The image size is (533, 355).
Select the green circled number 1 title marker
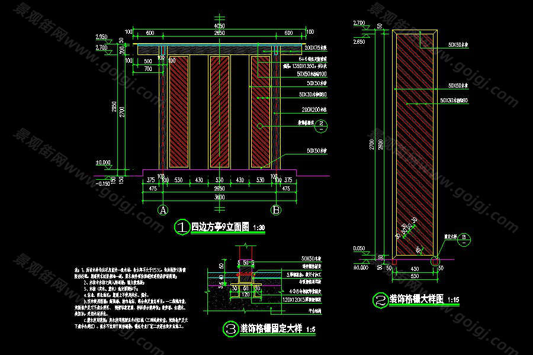pyautogui.click(x=182, y=227)
